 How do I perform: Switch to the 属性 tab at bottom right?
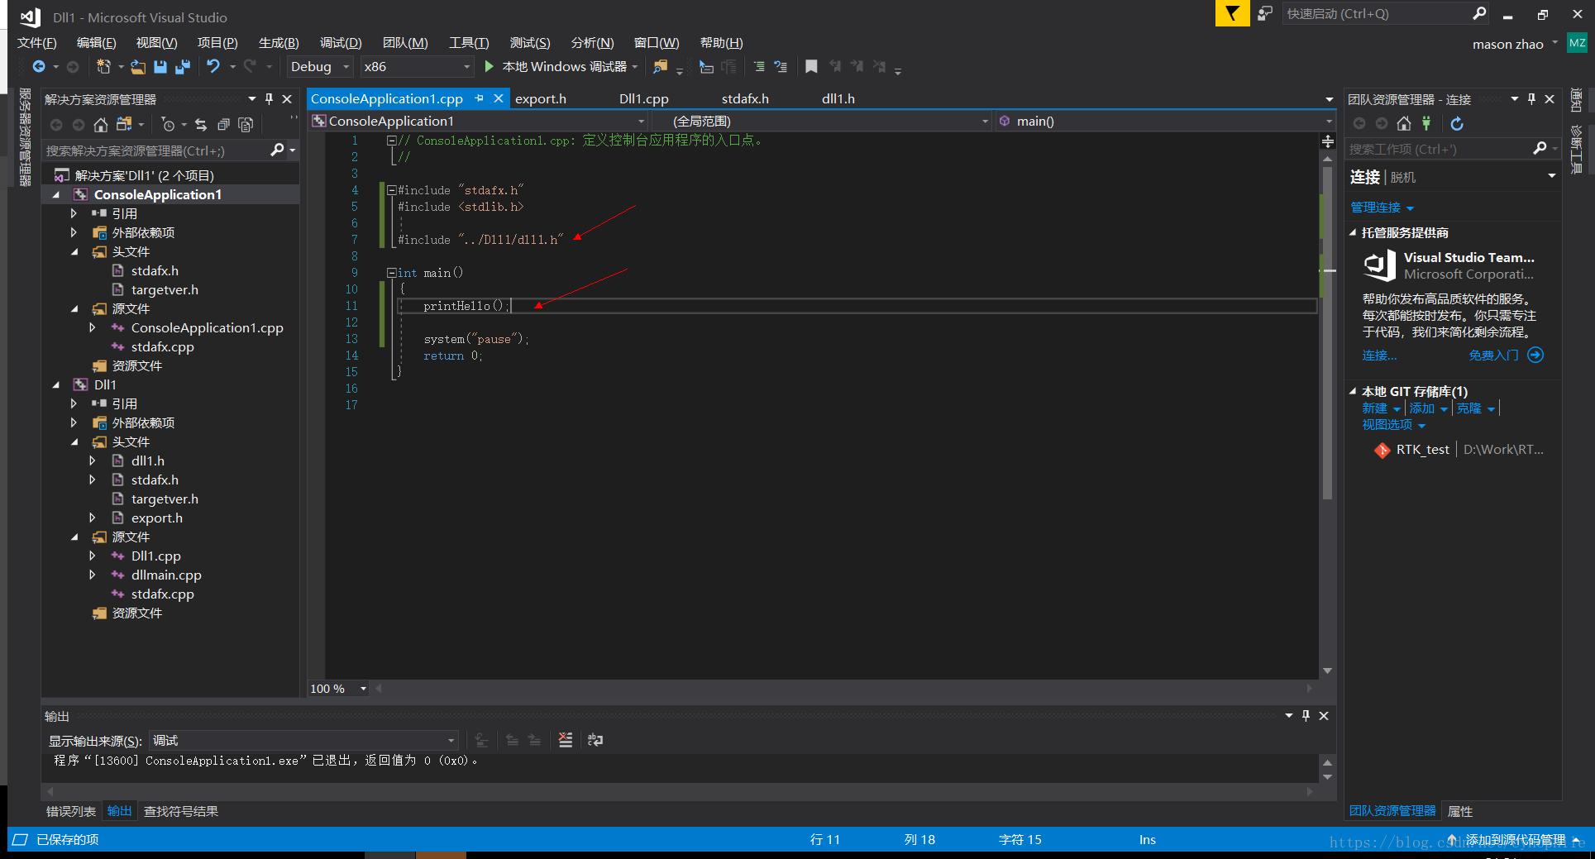coord(1460,812)
